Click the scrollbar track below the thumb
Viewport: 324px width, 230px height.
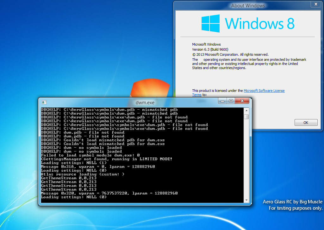tap(247, 158)
